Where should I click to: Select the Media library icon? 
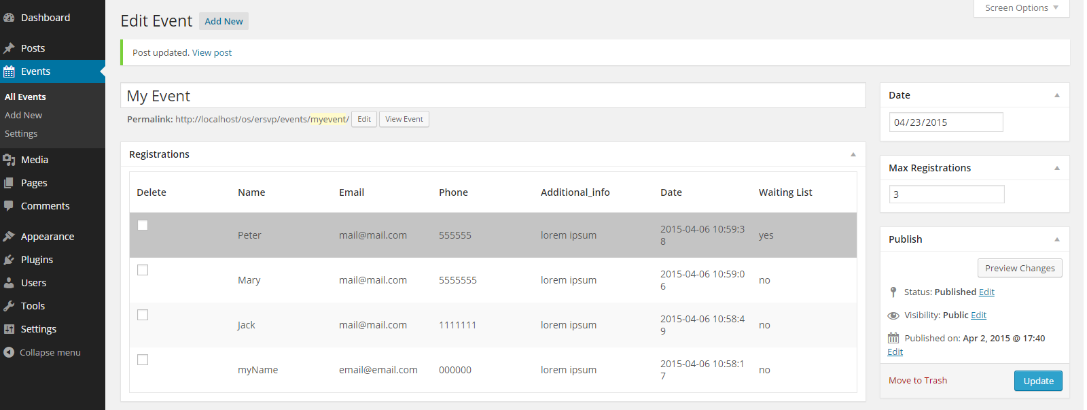pos(9,160)
